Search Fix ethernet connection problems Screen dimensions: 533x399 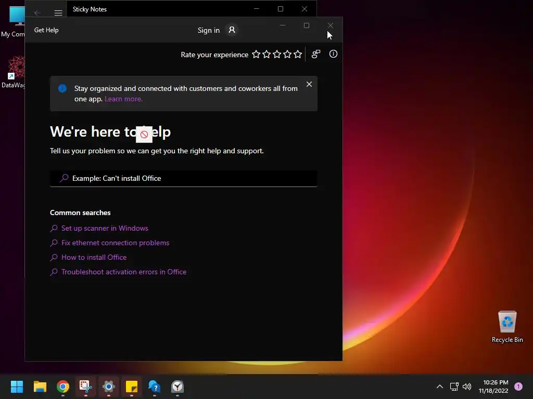pyautogui.click(x=115, y=243)
